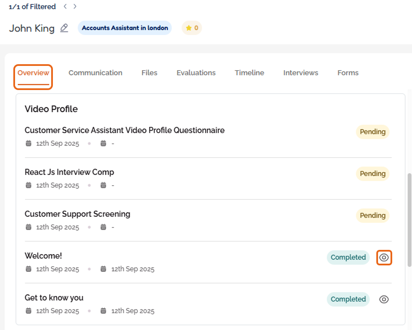
Task: Open the Forms tab
Action: 348,73
